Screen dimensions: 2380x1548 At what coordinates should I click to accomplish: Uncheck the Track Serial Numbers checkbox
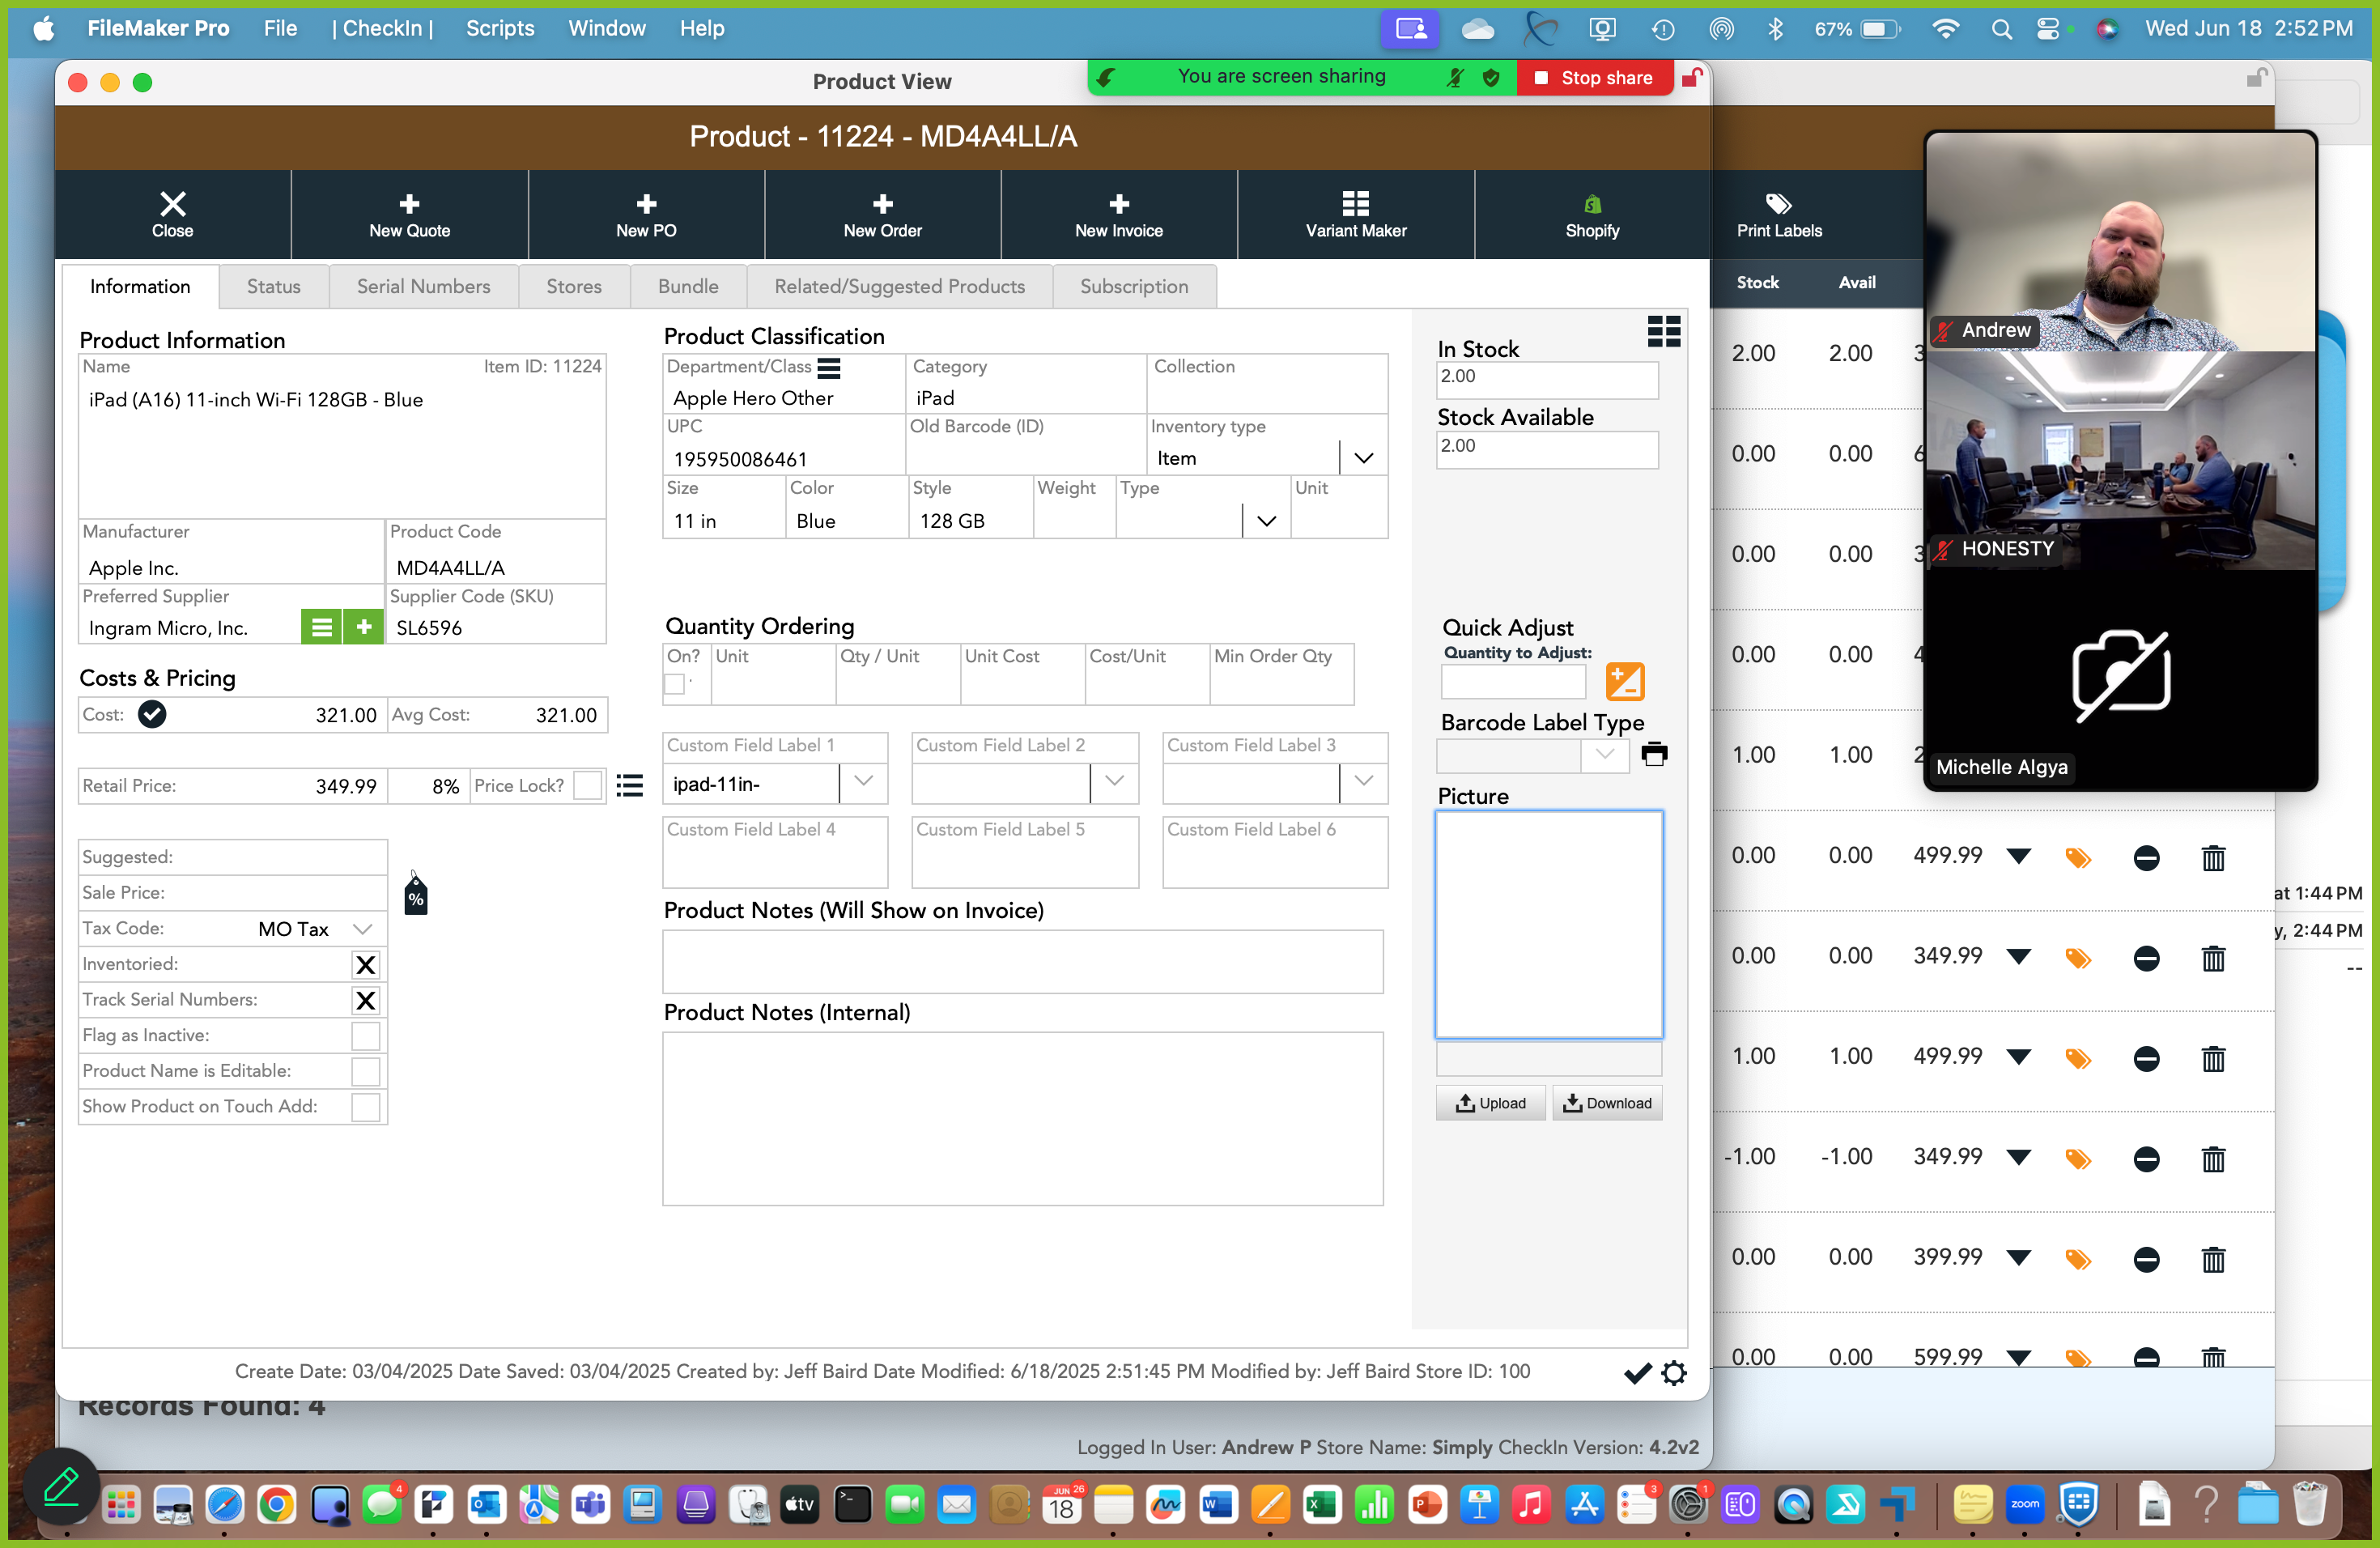pos(365,1000)
